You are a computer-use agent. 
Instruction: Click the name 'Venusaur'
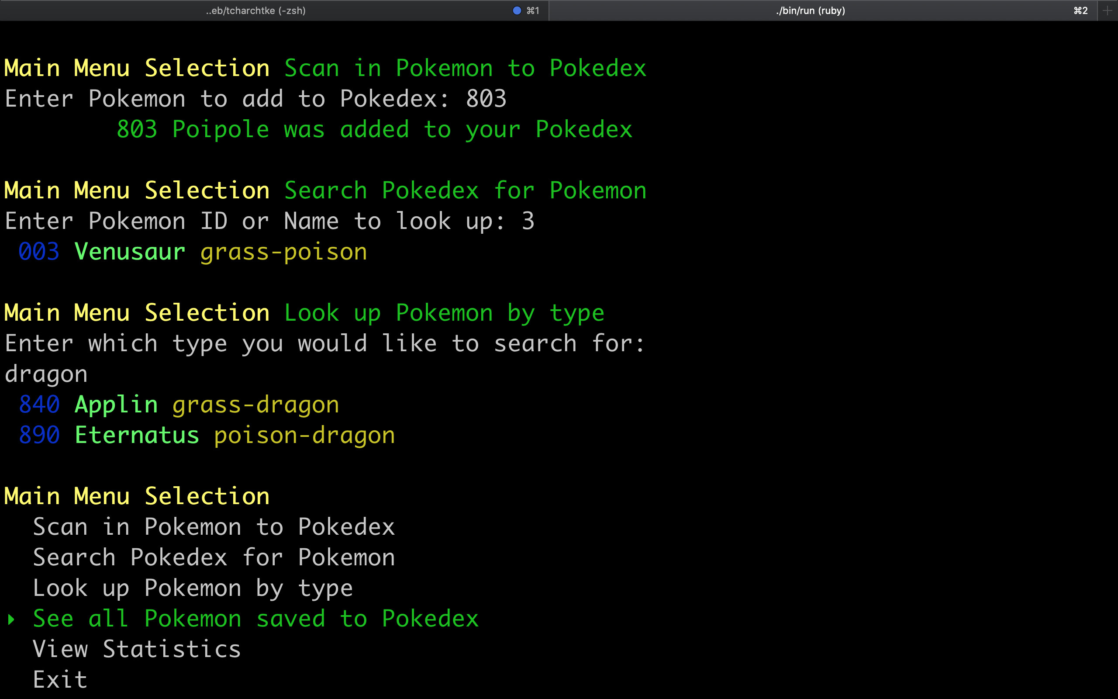[x=130, y=252]
